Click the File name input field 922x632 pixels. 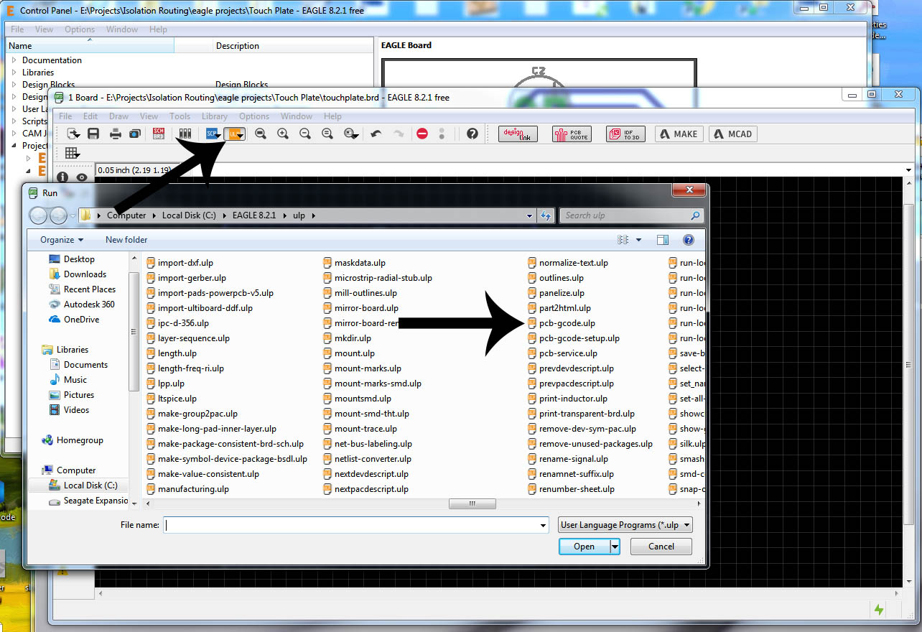pyautogui.click(x=356, y=525)
